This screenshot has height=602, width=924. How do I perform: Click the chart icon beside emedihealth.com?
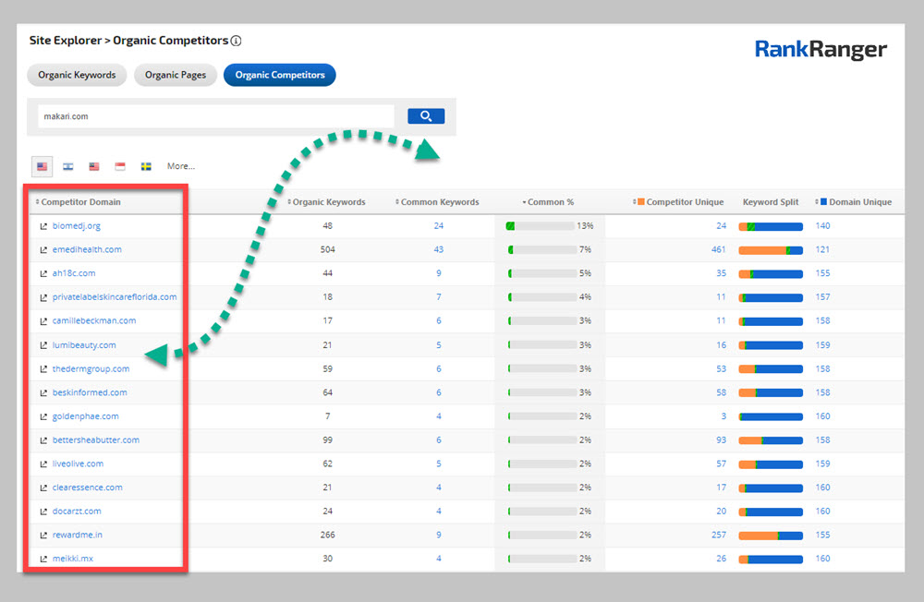coord(43,250)
